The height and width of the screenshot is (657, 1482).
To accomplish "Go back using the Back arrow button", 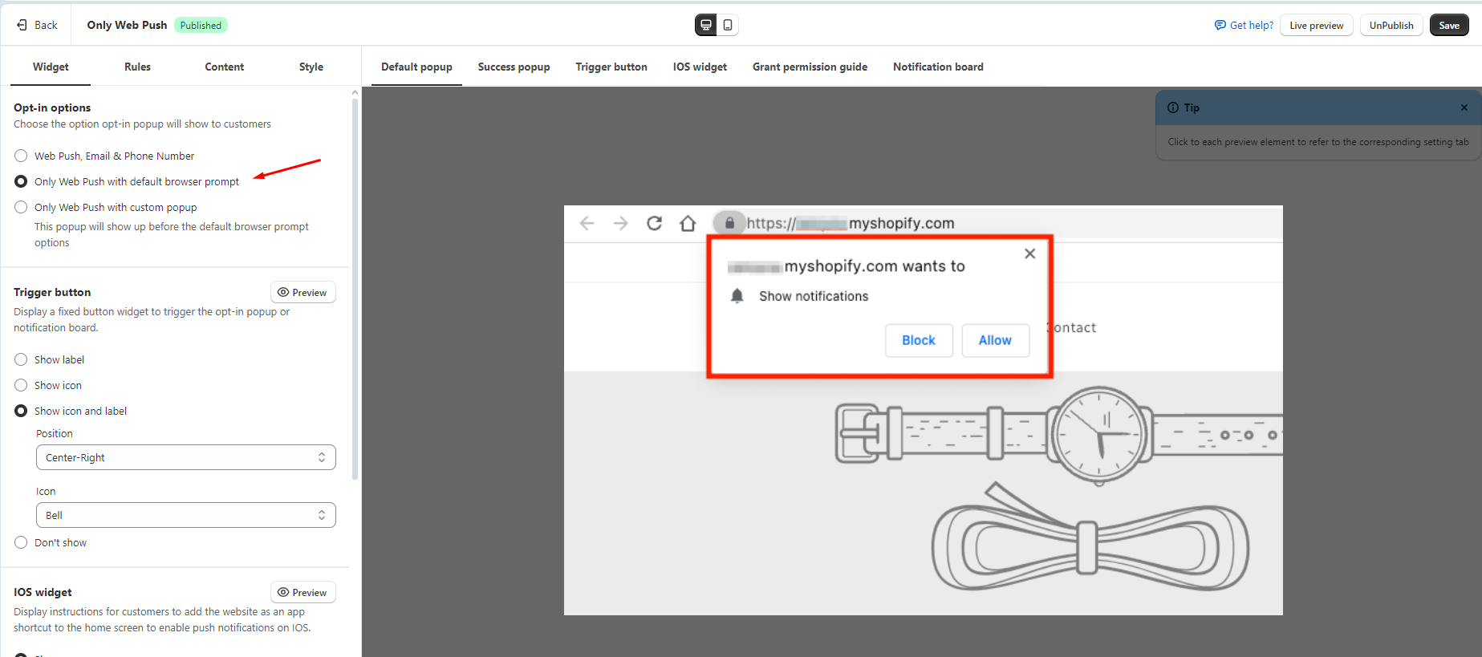I will (x=37, y=25).
